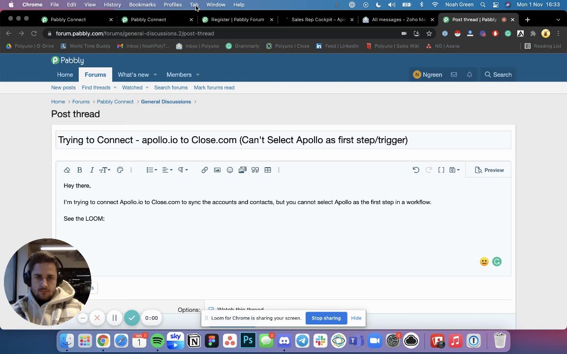
Task: Expand the Members dropdown arrow
Action: (x=198, y=75)
